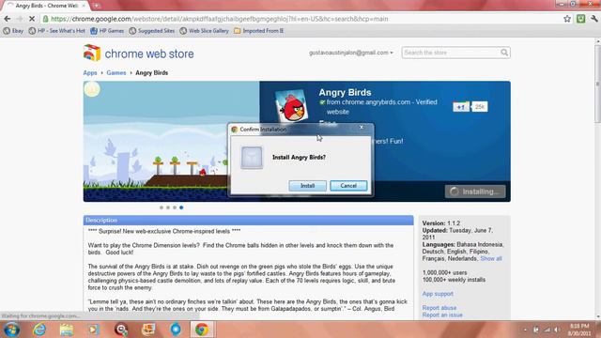Open the media player taskbar icon
601x338 pixels.
pos(93,330)
